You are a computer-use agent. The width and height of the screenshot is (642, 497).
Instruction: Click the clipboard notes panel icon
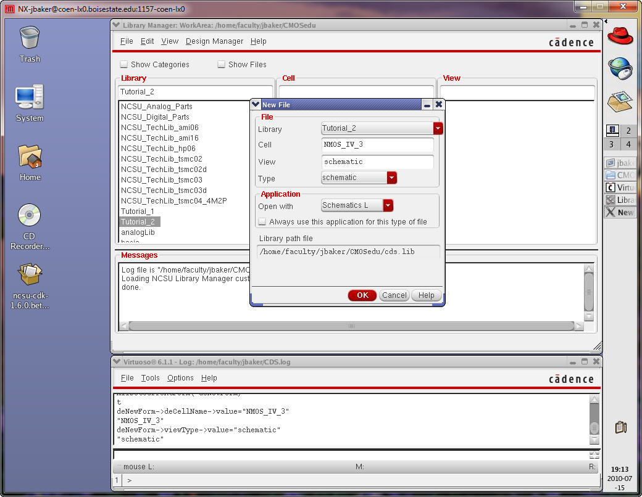pos(620,427)
